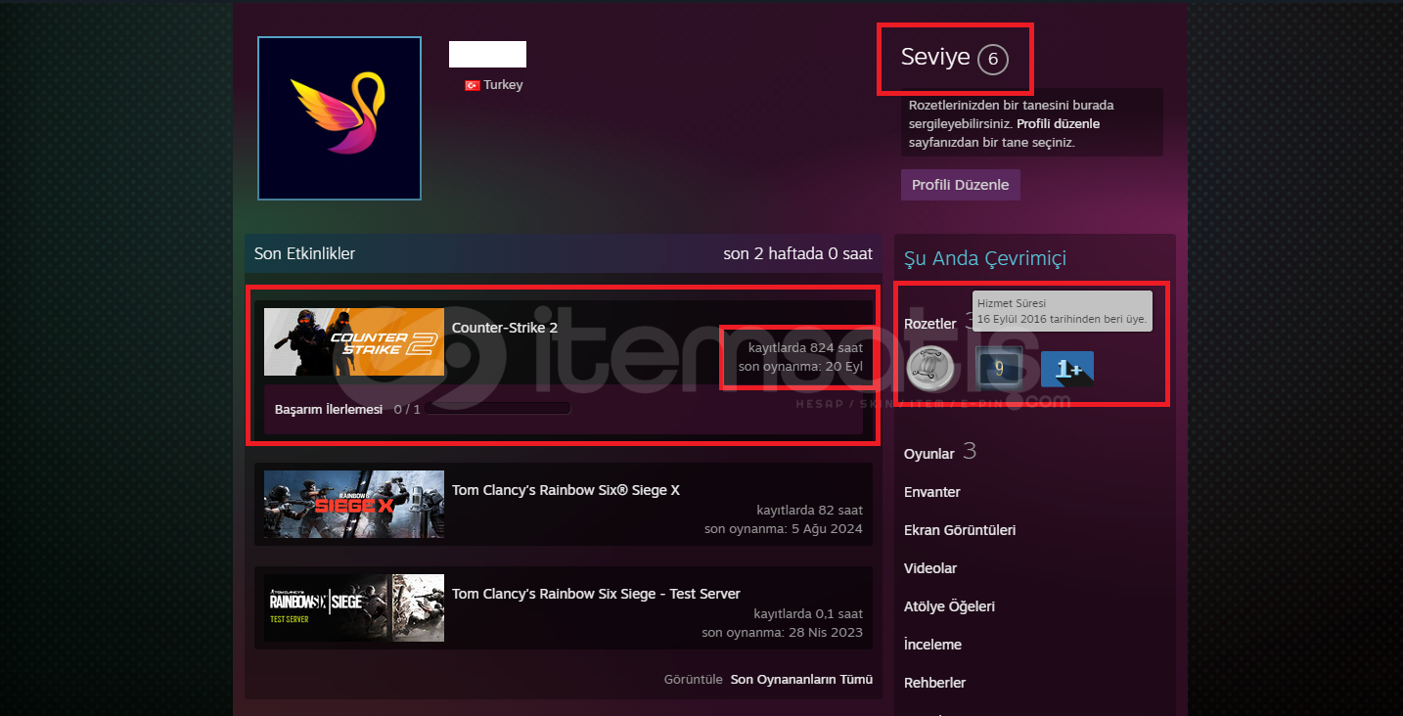Open the Videolar link

point(930,568)
